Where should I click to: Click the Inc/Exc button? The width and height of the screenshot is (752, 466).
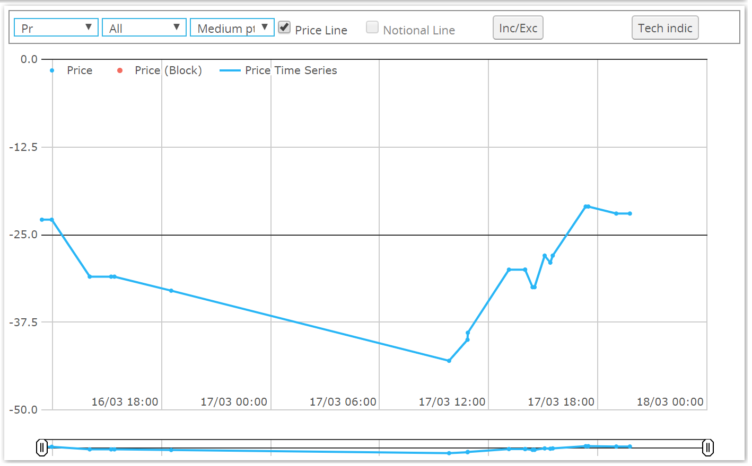click(518, 27)
